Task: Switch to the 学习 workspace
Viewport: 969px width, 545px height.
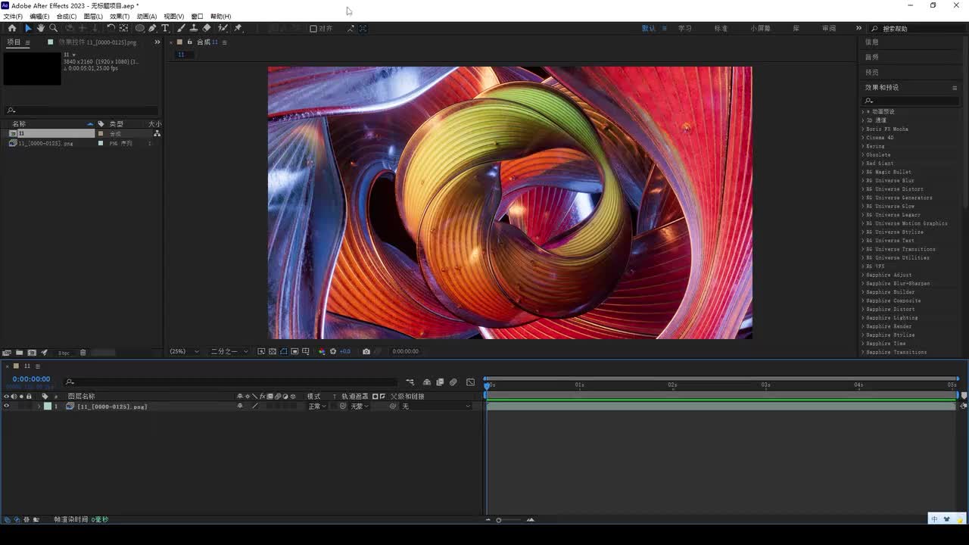Action: click(685, 28)
